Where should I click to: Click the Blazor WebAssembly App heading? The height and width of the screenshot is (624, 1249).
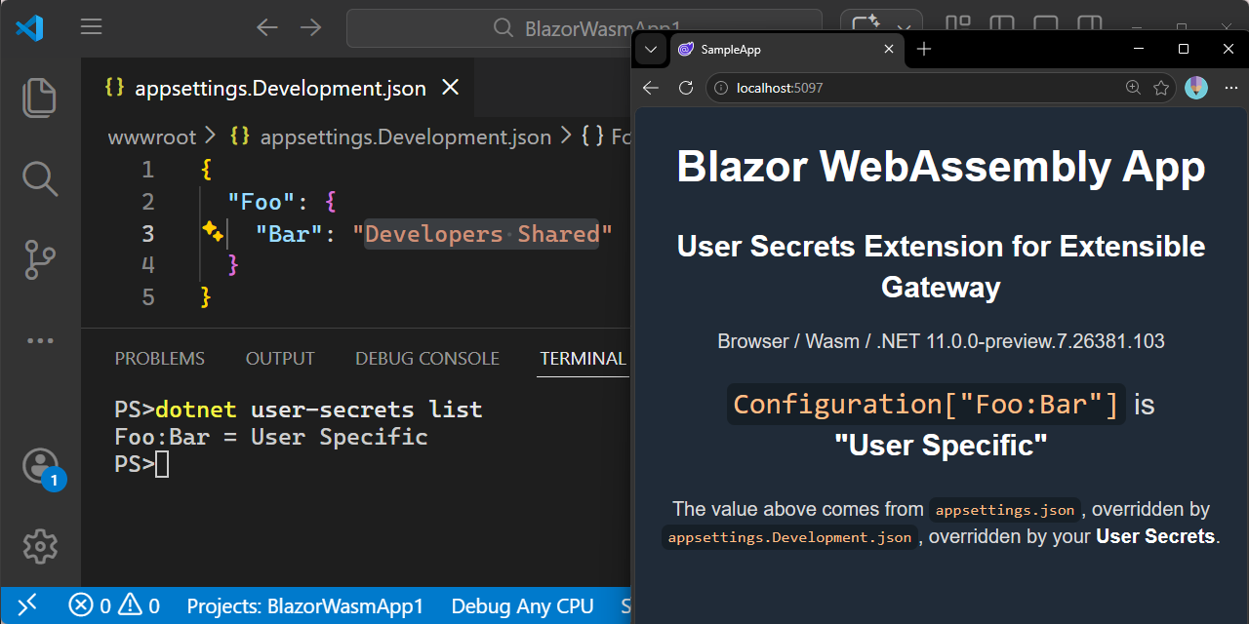(942, 167)
